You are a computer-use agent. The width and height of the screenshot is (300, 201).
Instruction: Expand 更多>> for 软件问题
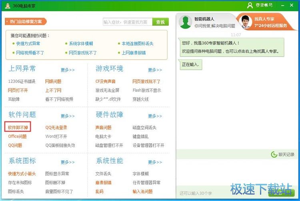68,116
